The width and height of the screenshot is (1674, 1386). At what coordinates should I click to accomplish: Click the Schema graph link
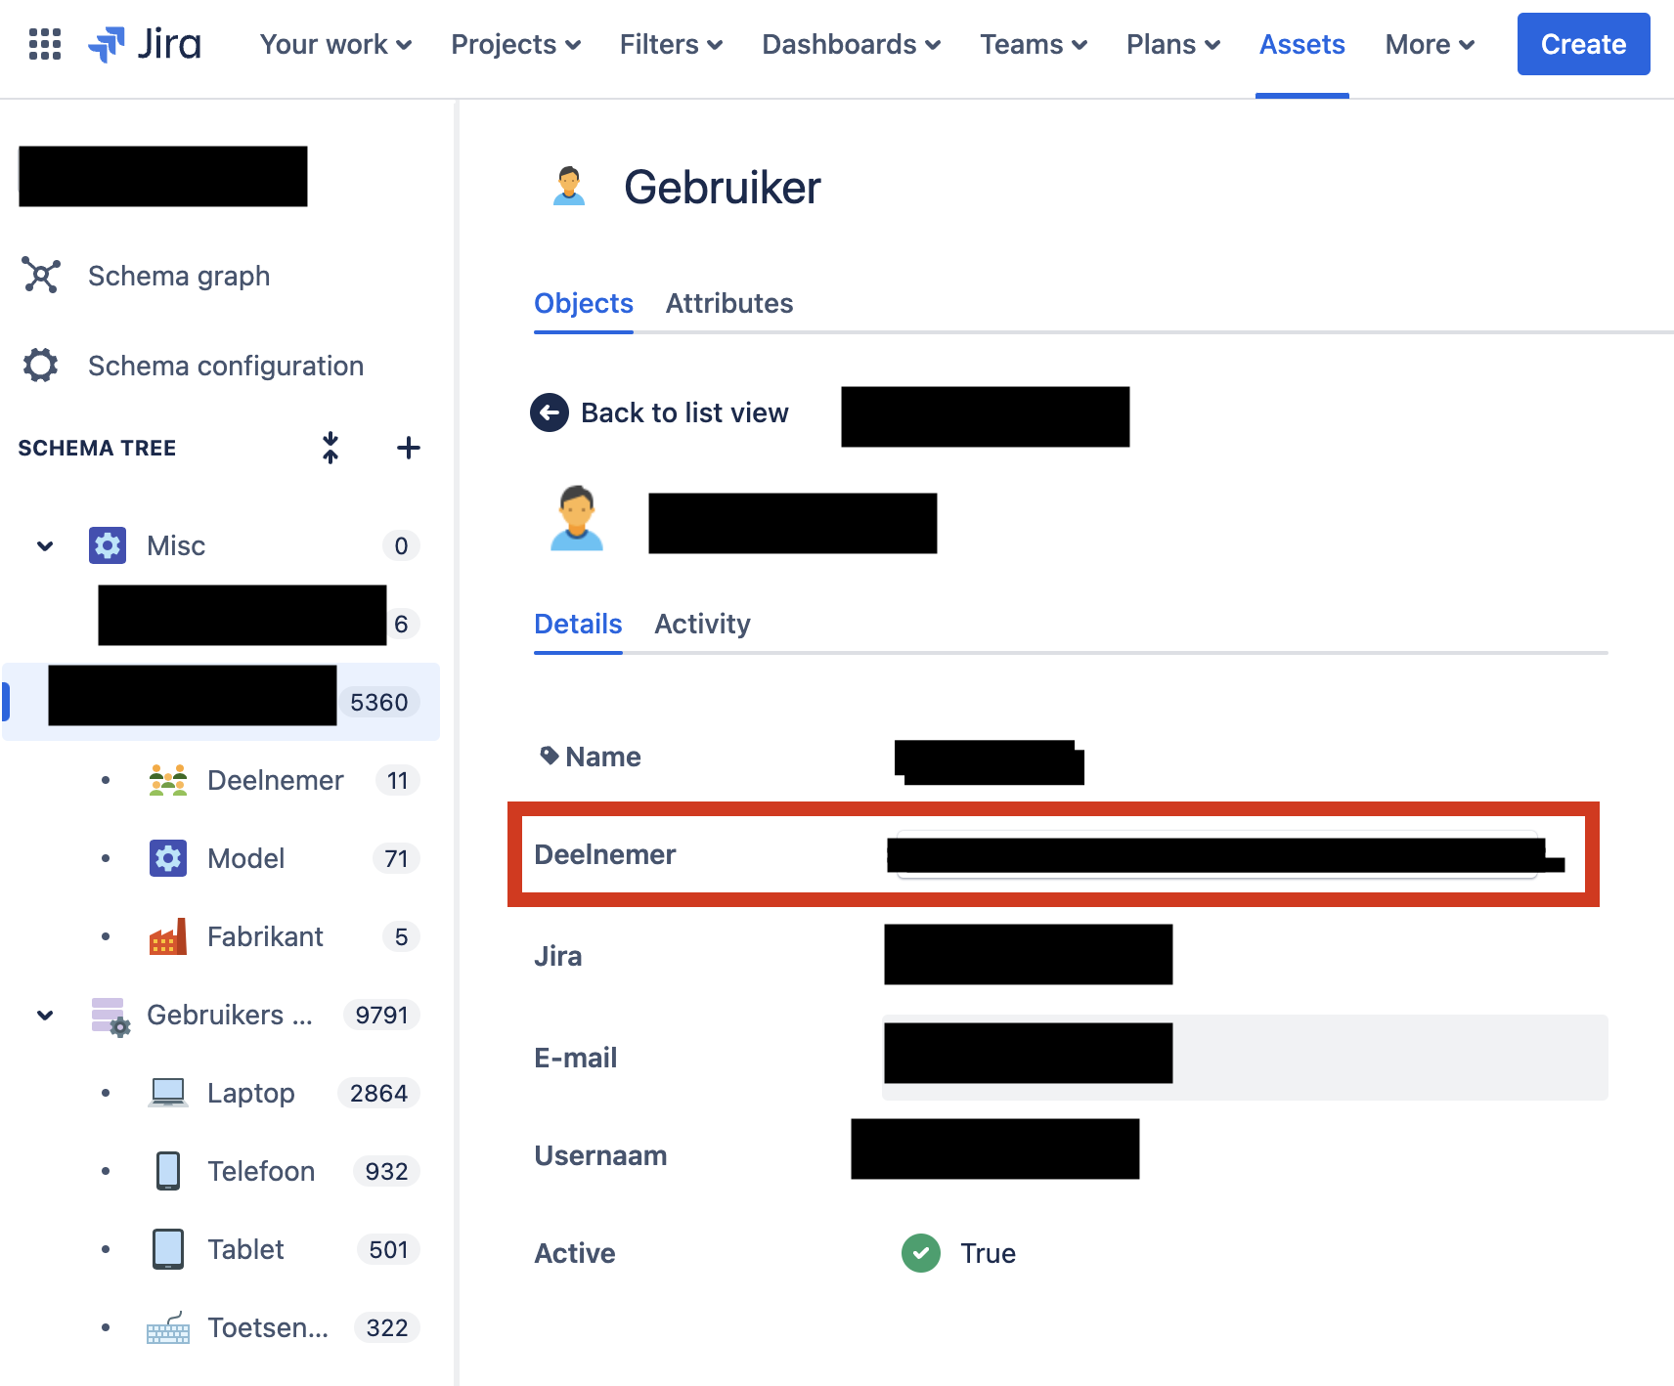[179, 276]
